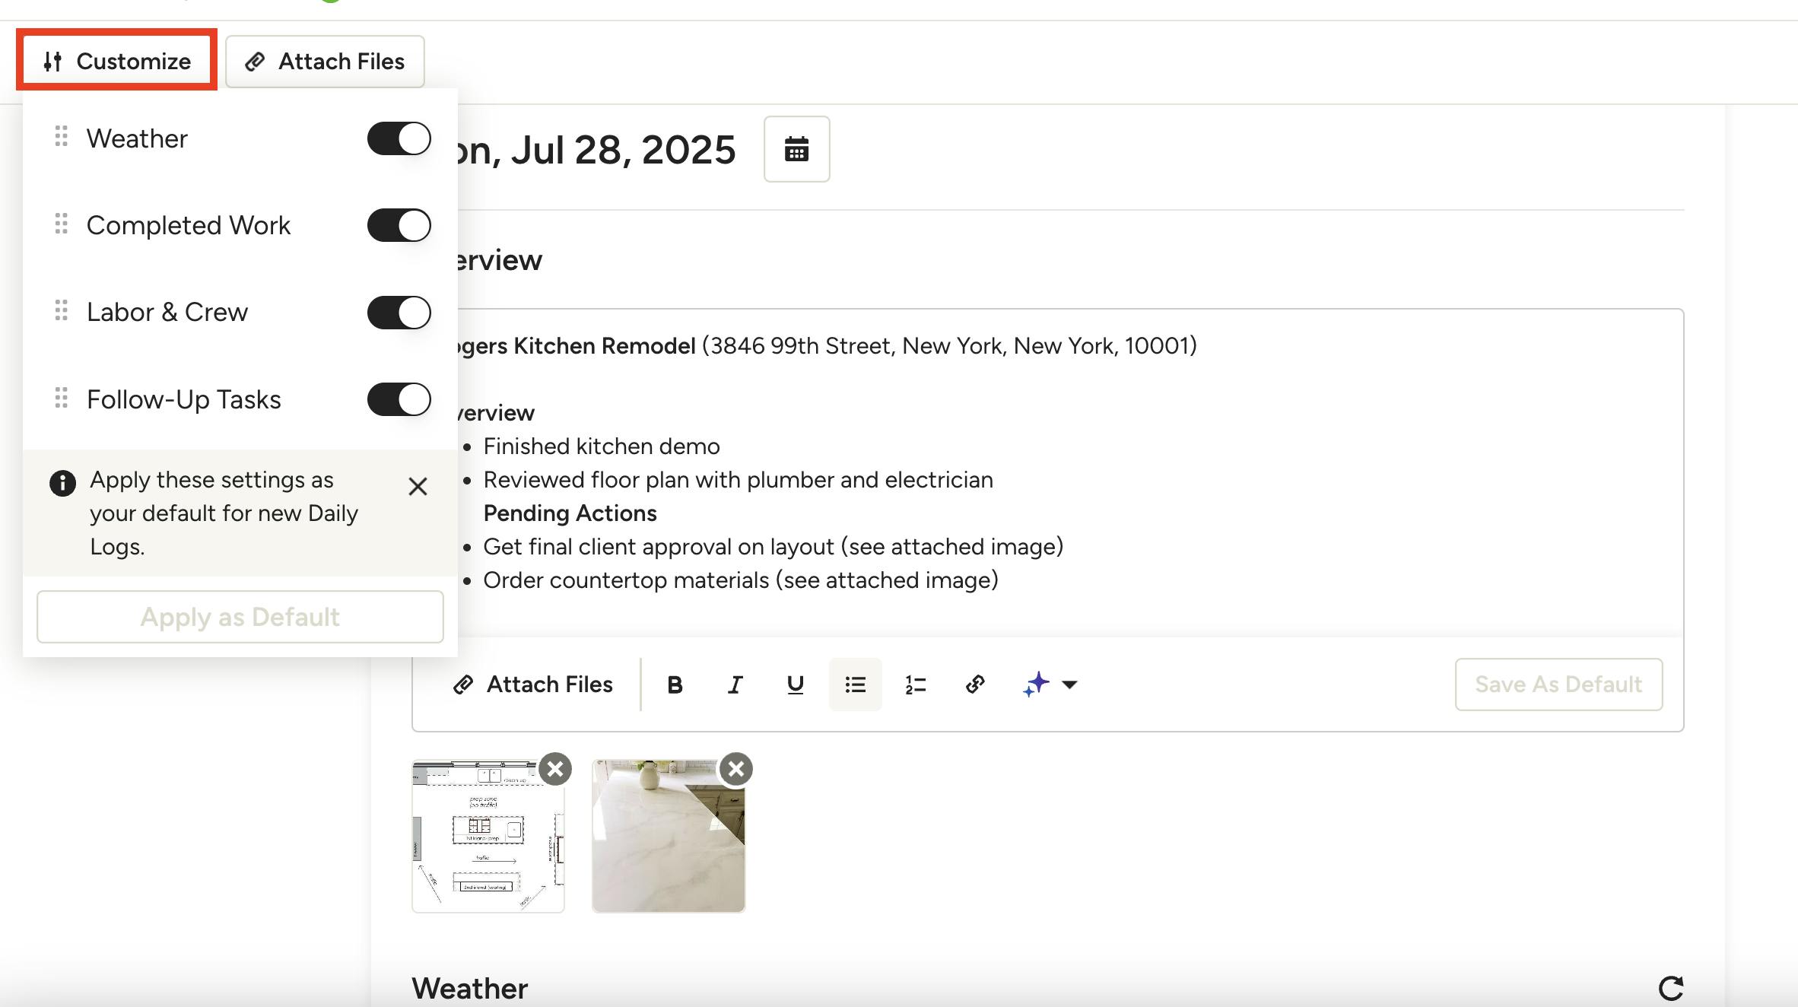Click the Save As Default button

[1558, 685]
